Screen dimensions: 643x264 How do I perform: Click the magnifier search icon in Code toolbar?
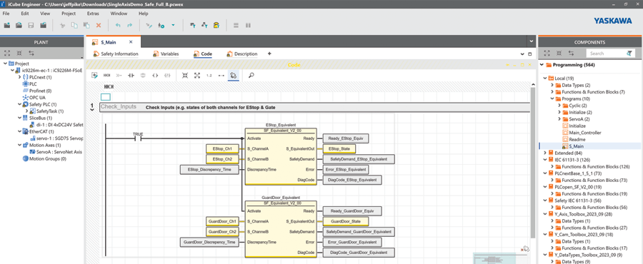251,76
